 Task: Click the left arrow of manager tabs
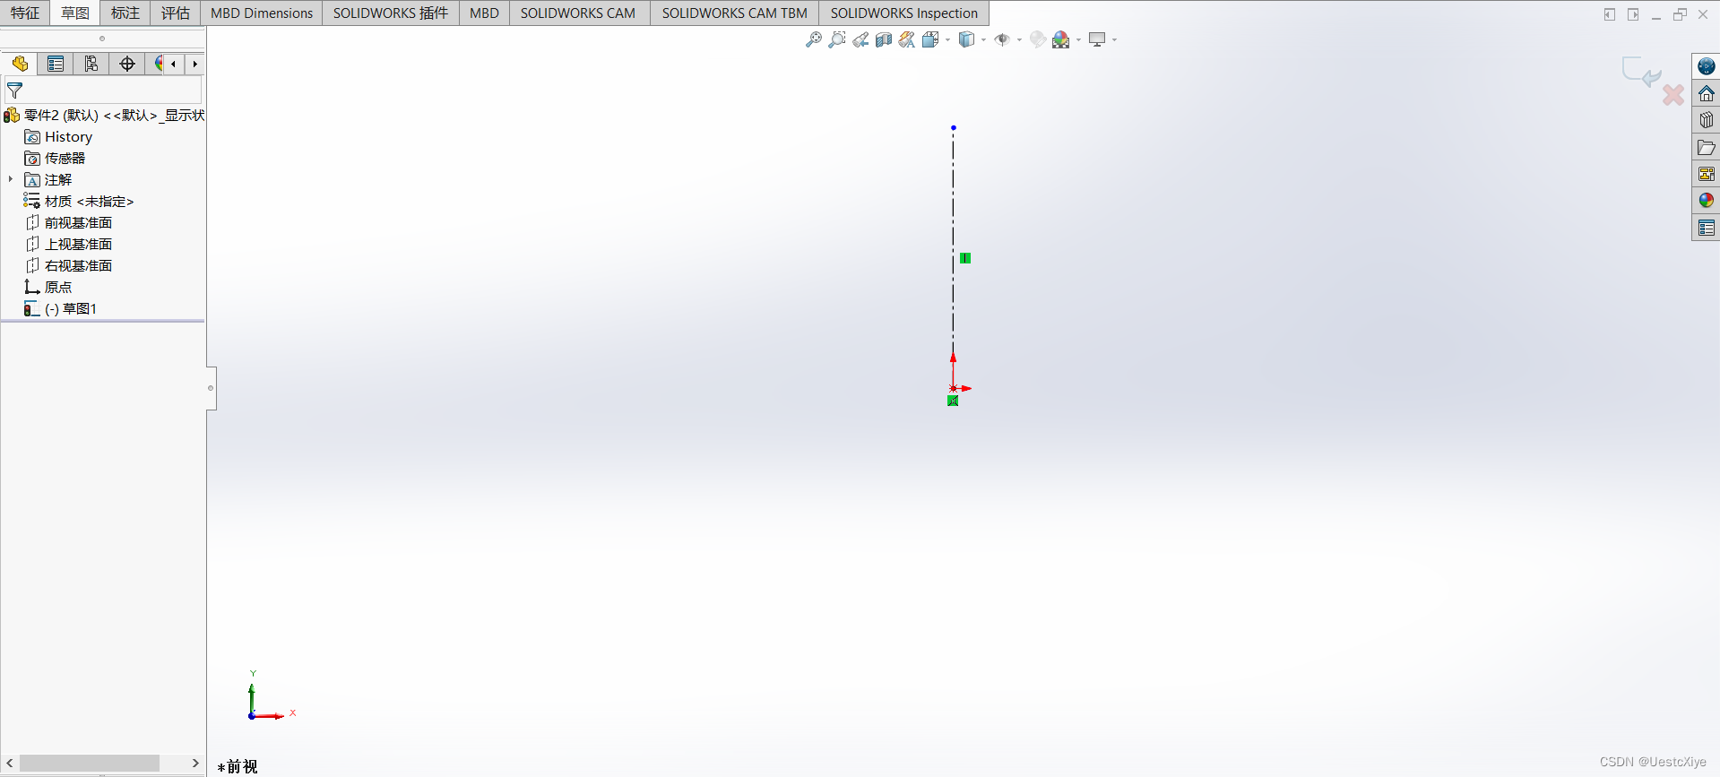pyautogui.click(x=173, y=64)
